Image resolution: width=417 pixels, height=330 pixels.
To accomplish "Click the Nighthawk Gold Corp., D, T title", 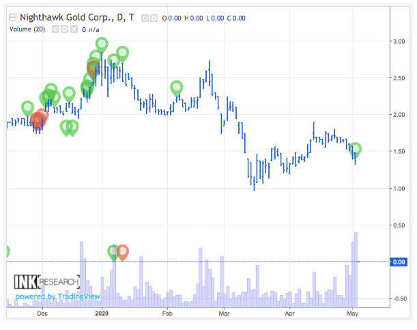I will pos(77,17).
